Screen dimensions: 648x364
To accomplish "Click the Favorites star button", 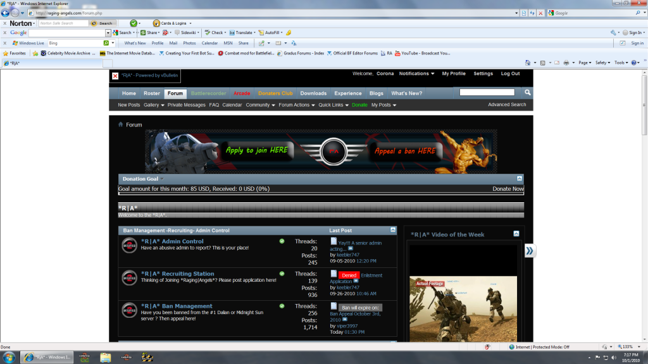I will (15, 53).
